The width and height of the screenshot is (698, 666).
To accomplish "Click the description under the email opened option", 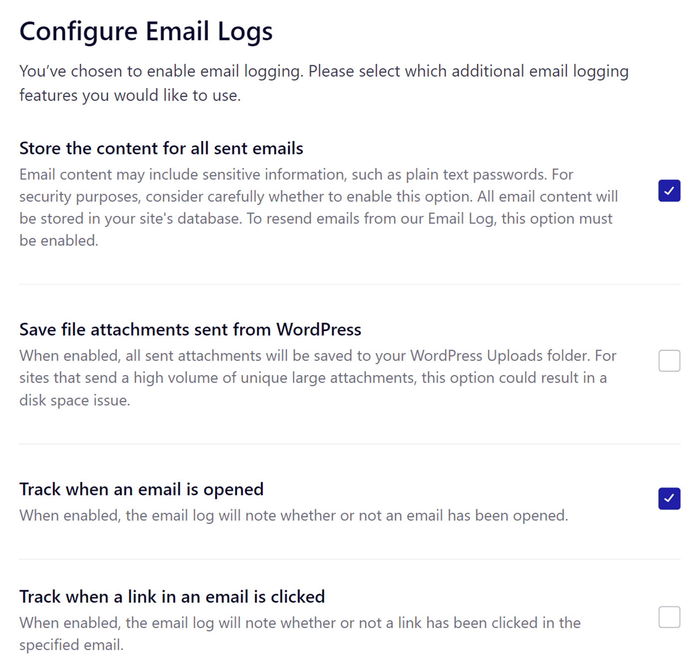I will [x=293, y=515].
